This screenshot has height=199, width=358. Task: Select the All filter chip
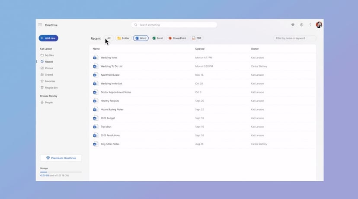[109, 38]
